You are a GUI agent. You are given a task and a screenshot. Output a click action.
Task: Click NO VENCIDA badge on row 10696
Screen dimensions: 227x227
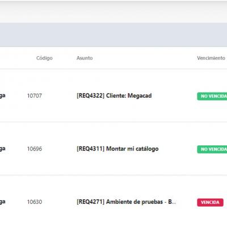(212, 149)
